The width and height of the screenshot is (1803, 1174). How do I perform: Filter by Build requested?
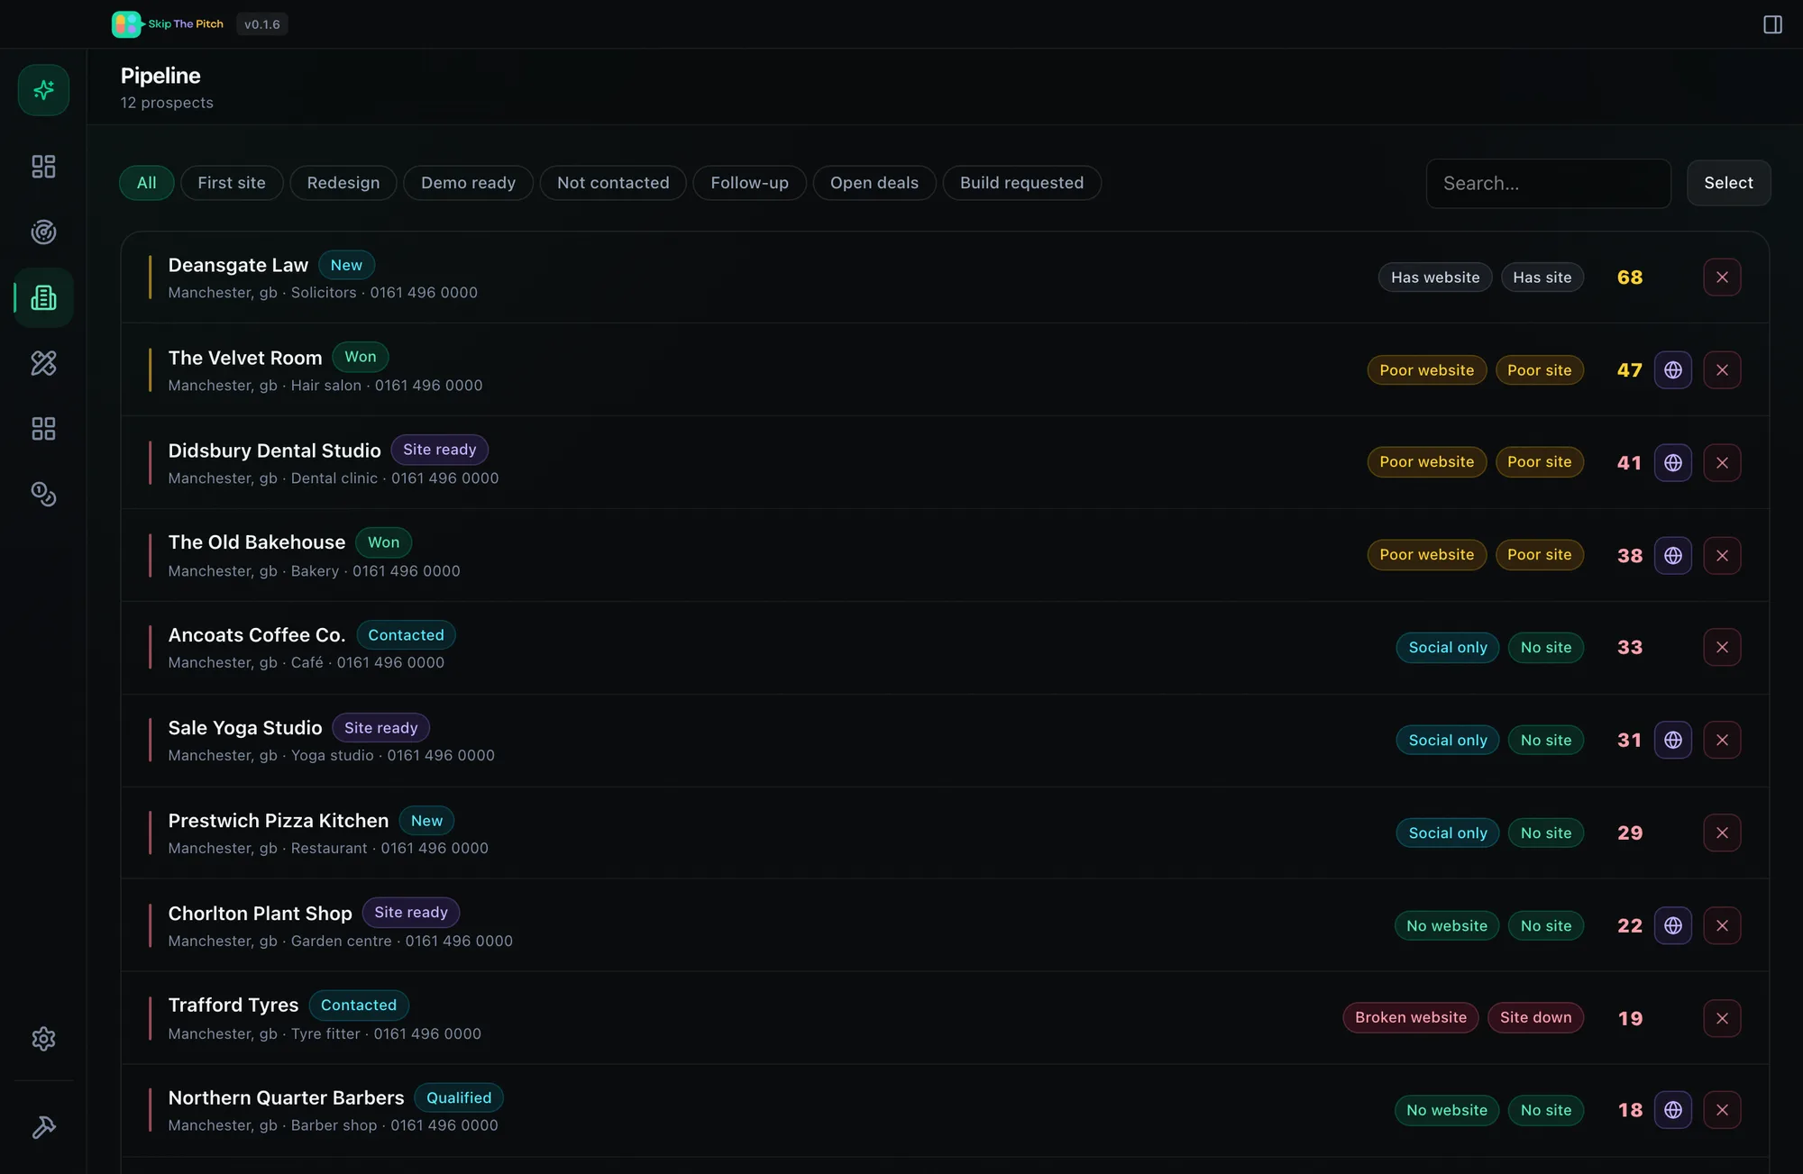tap(1021, 183)
